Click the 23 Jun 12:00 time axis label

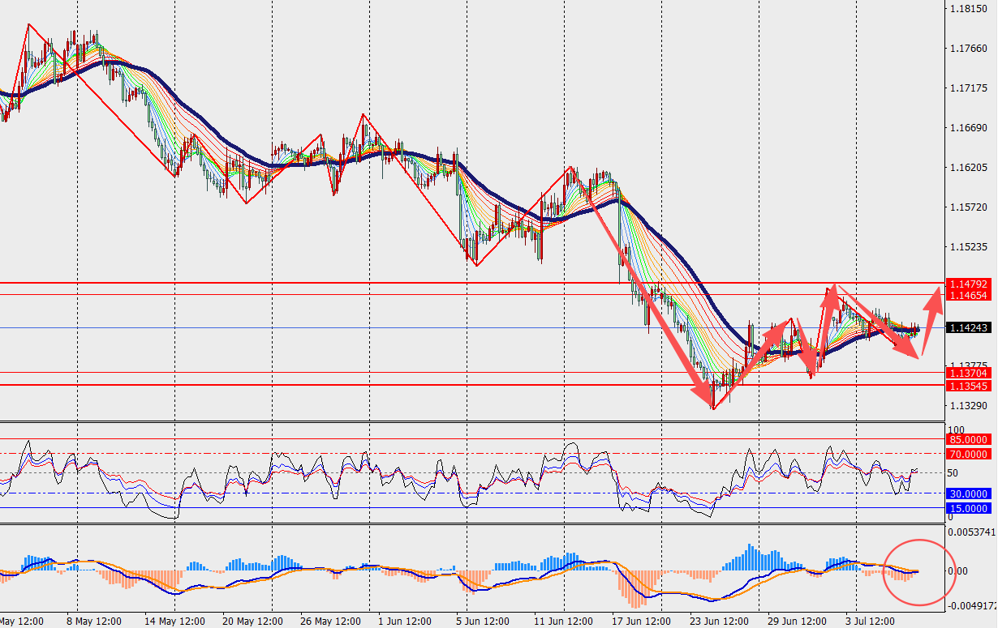point(719,621)
